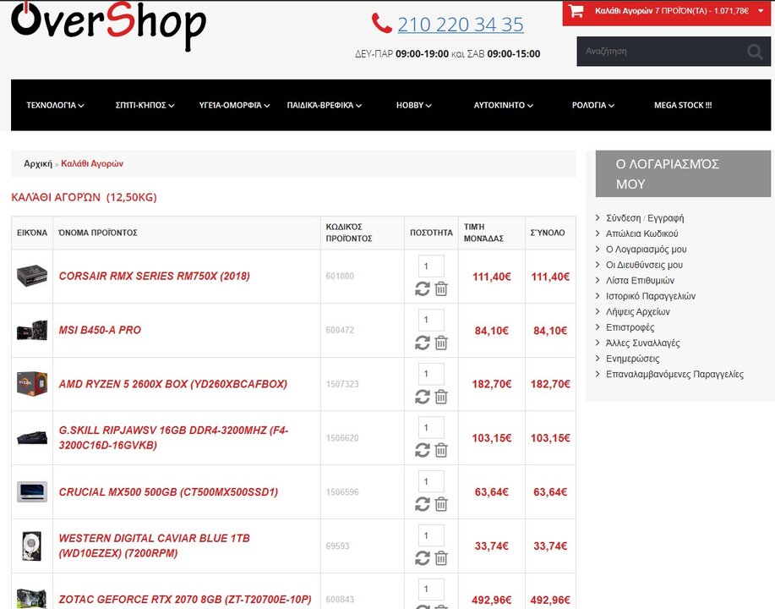Screen dimensions: 775x609
Task: Open Εγγραφή in account sidebar
Action: click(x=666, y=218)
